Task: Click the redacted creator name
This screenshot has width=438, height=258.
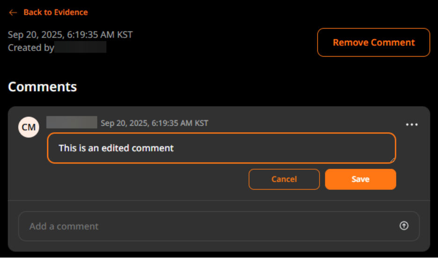Action: 80,47
